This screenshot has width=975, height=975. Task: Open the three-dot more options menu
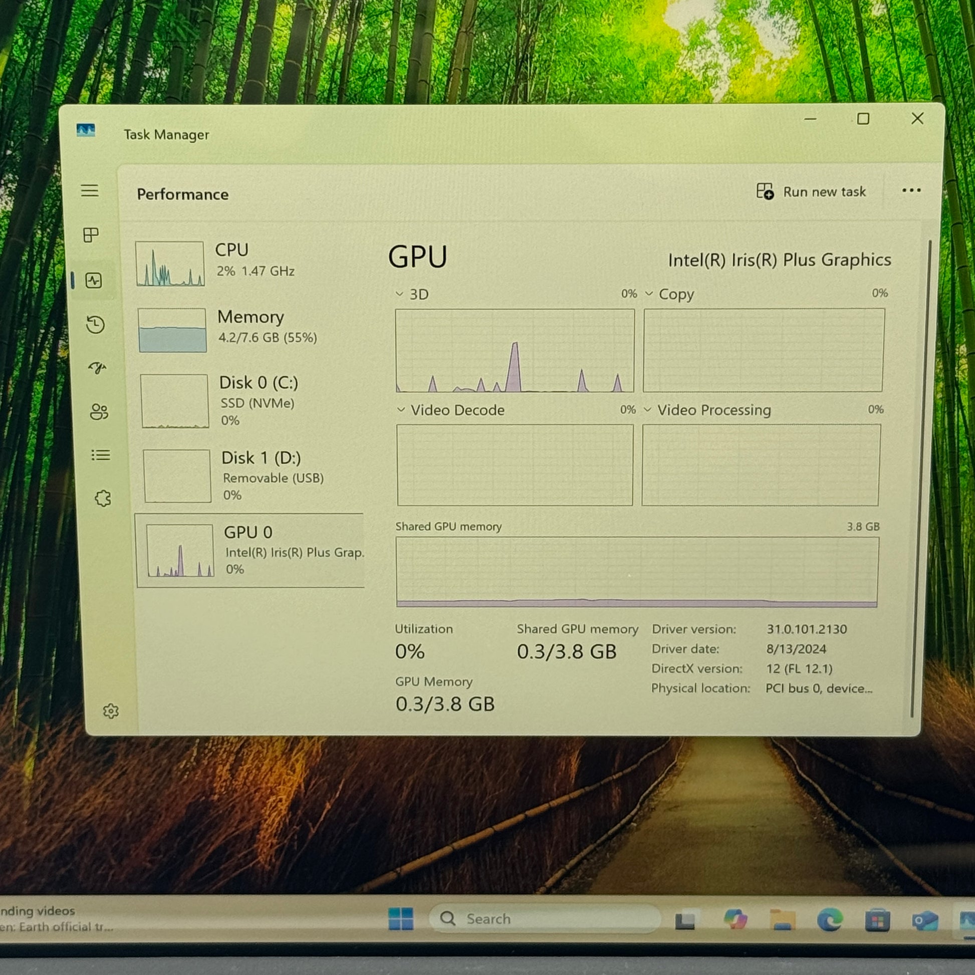click(x=911, y=190)
